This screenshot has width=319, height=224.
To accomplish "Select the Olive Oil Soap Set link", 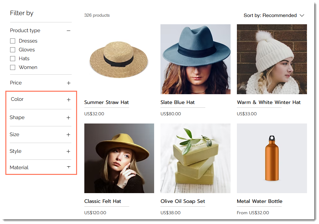I will (183, 201).
